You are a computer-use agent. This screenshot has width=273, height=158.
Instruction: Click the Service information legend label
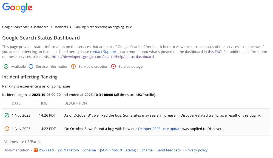click(52, 67)
